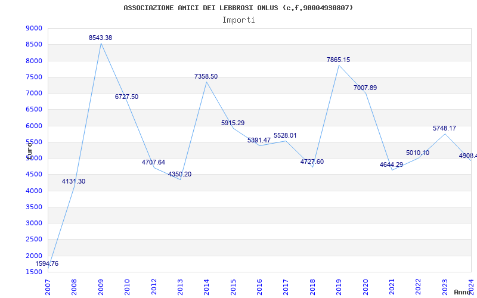
Task: Click the data label 1594.76
Action: point(47,263)
